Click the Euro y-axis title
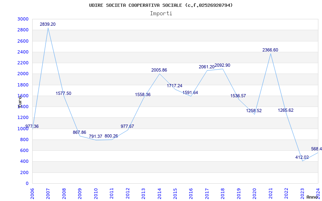 (20, 102)
